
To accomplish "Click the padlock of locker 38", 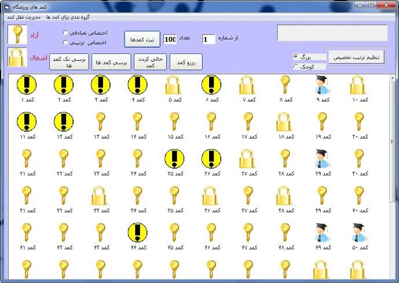I will 284,196.
